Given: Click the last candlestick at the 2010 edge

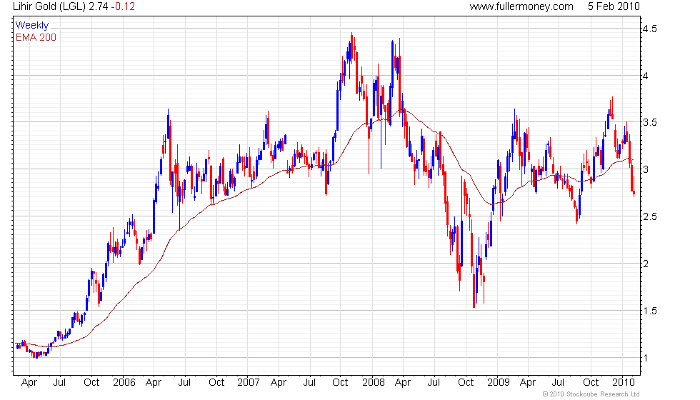Looking at the screenshot, I should tap(634, 186).
